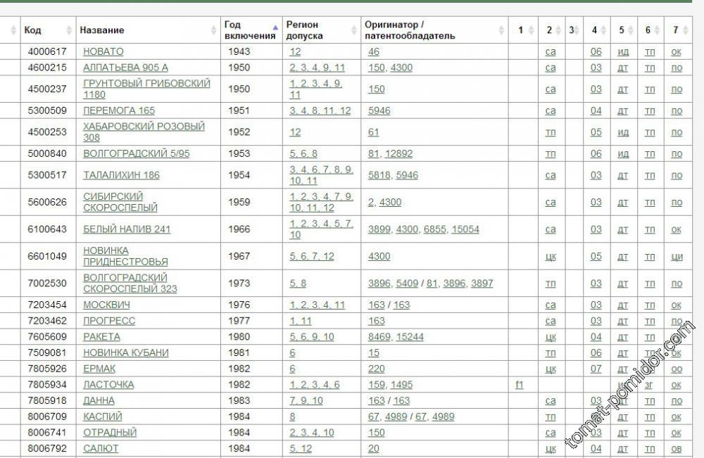Select code cell 4000617
This screenshot has height=458, width=704.
click(47, 51)
